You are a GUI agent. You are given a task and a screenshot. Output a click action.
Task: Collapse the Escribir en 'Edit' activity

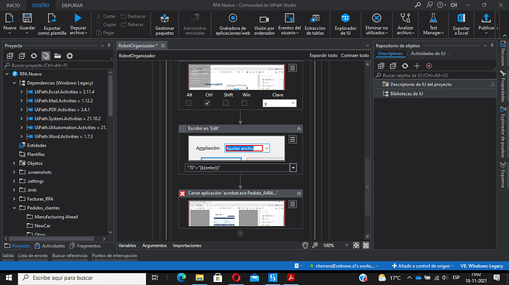coord(299,129)
